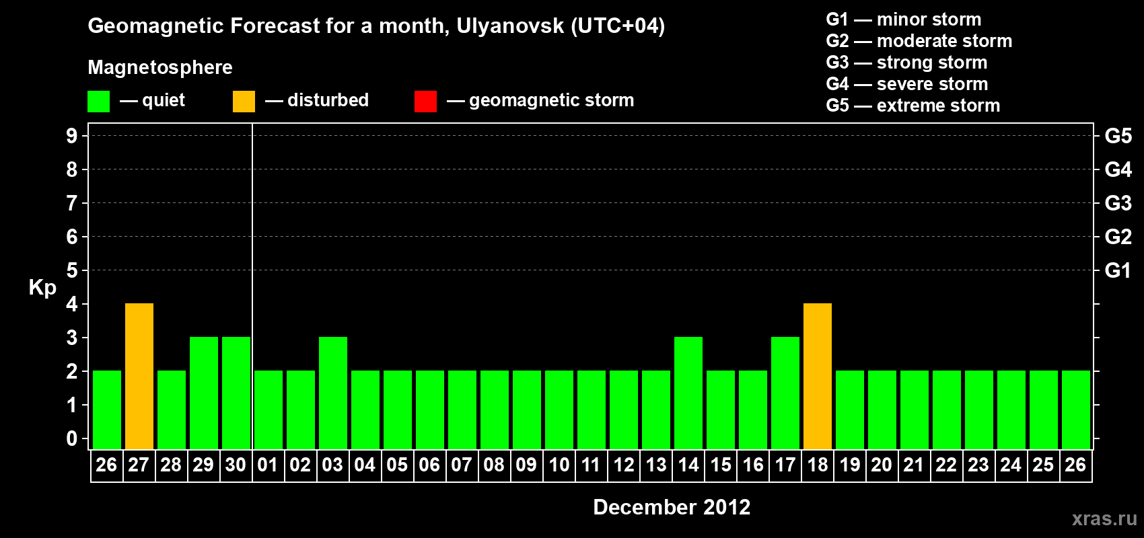Click the orange bar for day 27
The image size is (1144, 538).
[139, 376]
